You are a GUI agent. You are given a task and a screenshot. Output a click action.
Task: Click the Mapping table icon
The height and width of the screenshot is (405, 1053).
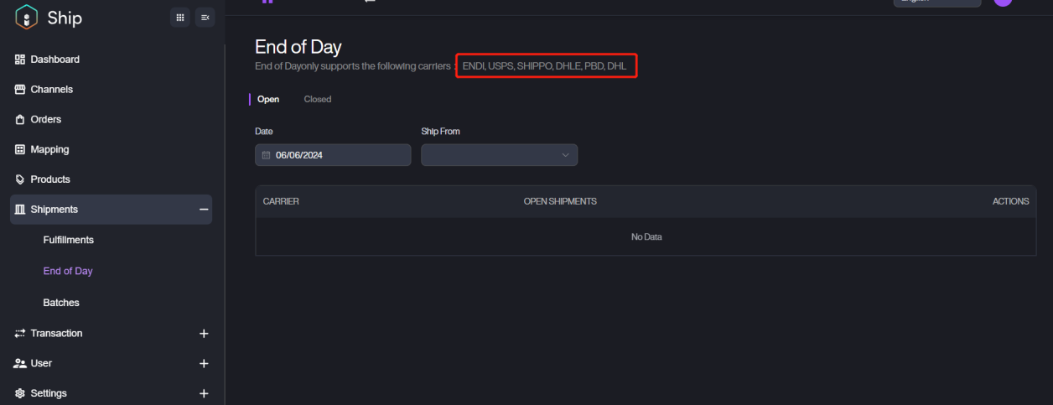pos(20,150)
